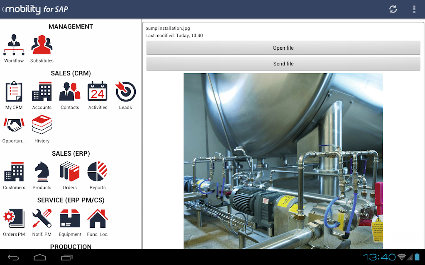Open the Contacts icon
Screen dimensions: 425x265
pyautogui.click(x=70, y=92)
